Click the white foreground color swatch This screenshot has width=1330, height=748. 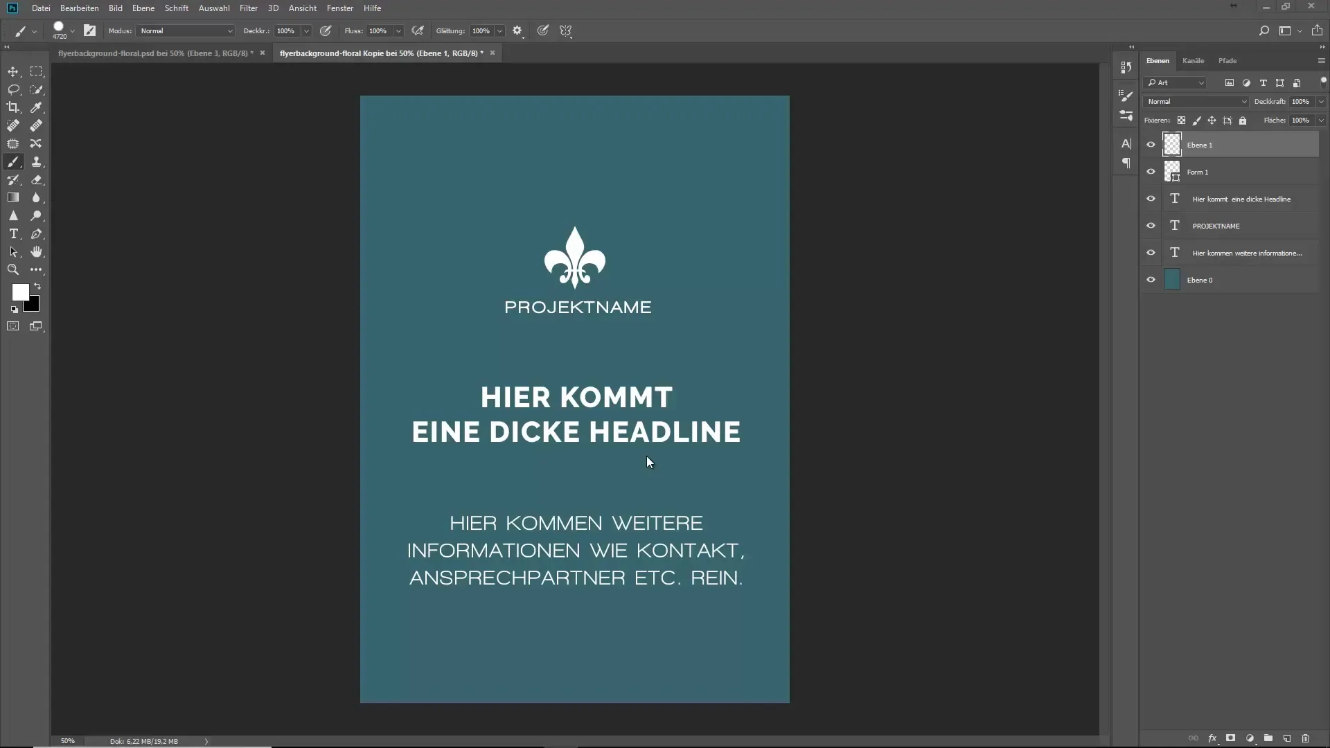[19, 292]
